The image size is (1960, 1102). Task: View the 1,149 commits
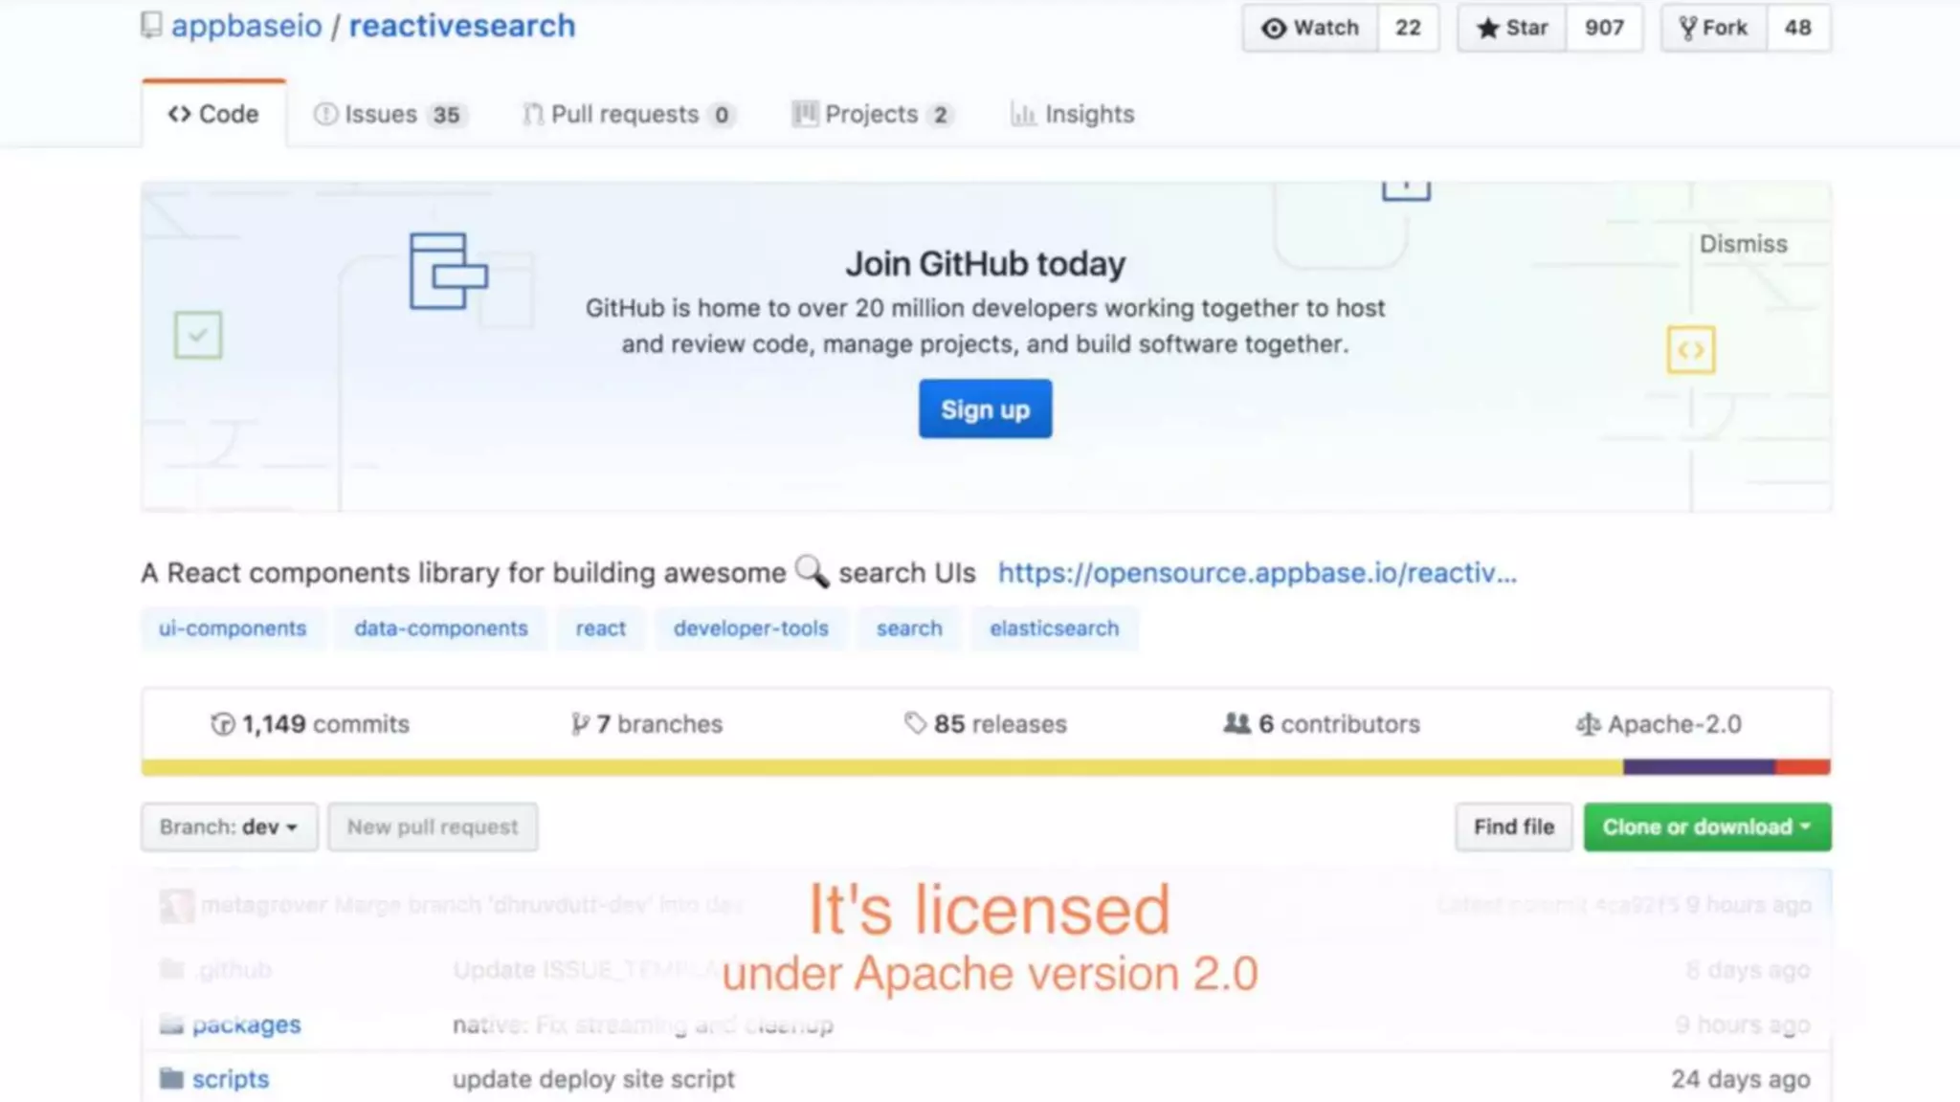[310, 724]
